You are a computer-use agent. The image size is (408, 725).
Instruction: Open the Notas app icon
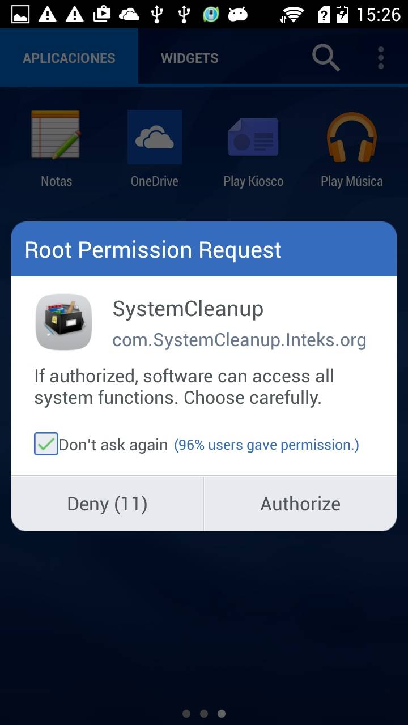[x=56, y=135]
